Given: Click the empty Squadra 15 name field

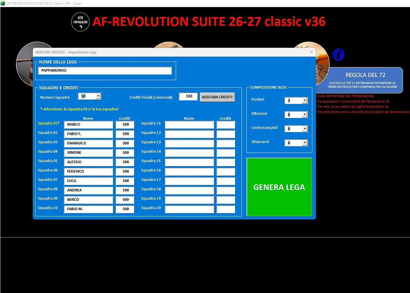Looking at the screenshot, I should coord(189,162).
